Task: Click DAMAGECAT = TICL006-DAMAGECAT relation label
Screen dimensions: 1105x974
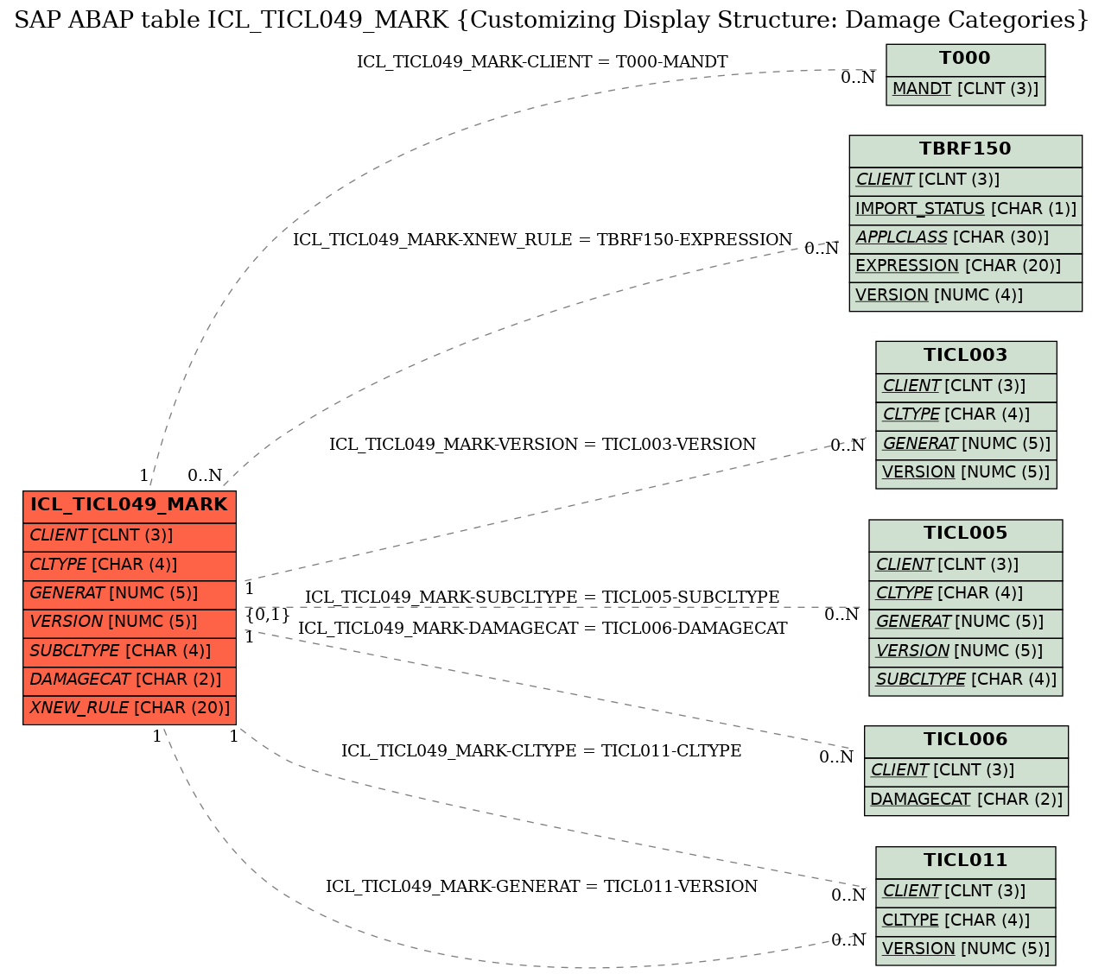Action: point(543,629)
